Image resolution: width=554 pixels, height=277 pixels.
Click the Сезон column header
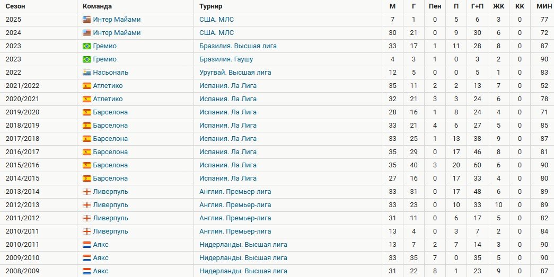(x=15, y=6)
